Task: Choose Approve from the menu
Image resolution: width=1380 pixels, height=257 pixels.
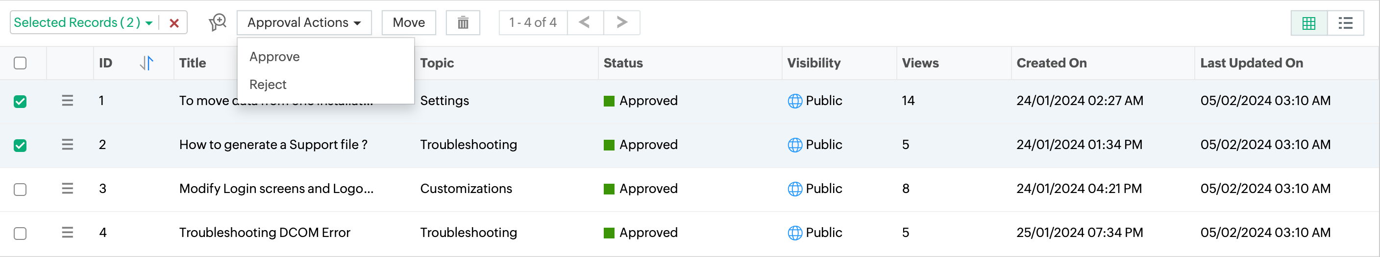Action: click(274, 57)
